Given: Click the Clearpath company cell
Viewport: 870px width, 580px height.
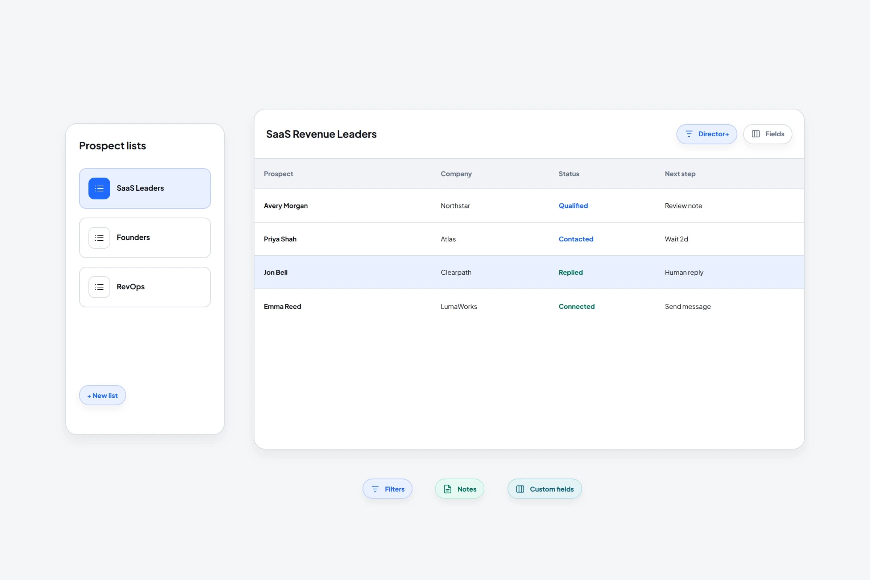Looking at the screenshot, I should pos(456,272).
